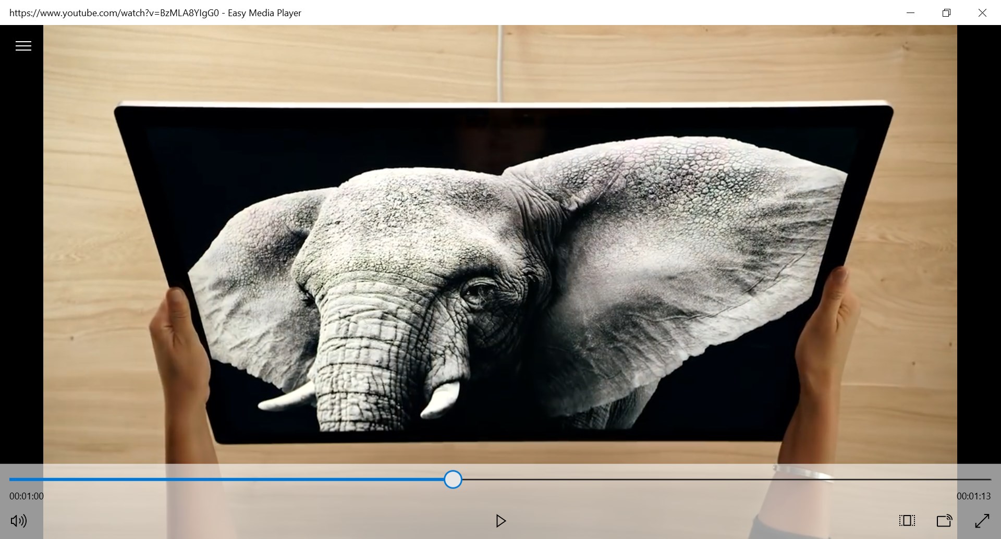The height and width of the screenshot is (539, 1001).
Task: Open the navigation menu panel
Action: (23, 46)
